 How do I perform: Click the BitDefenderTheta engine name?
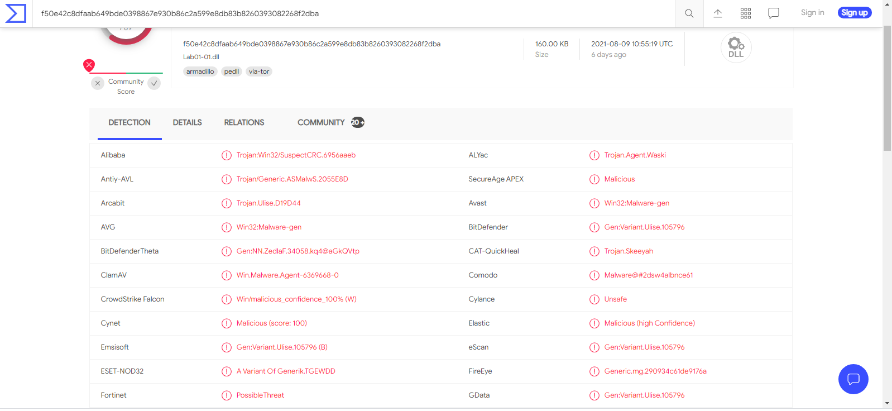pos(130,251)
